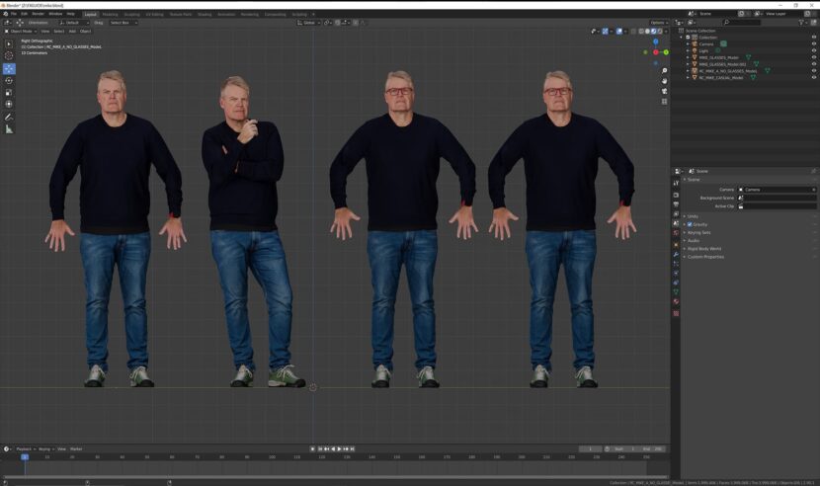Screen dimensions: 820x486
Task: Open the Render menu
Action: (x=38, y=14)
